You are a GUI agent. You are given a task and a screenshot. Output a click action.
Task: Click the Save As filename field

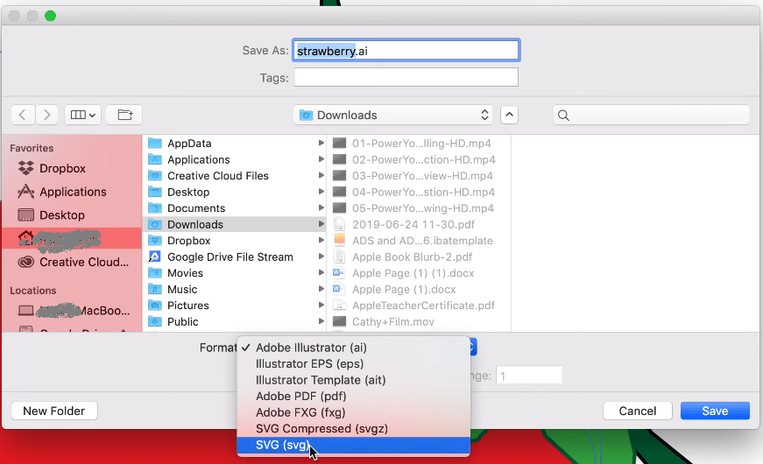click(x=406, y=51)
